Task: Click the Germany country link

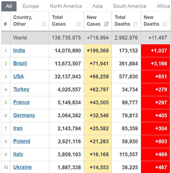Action: 24,115
